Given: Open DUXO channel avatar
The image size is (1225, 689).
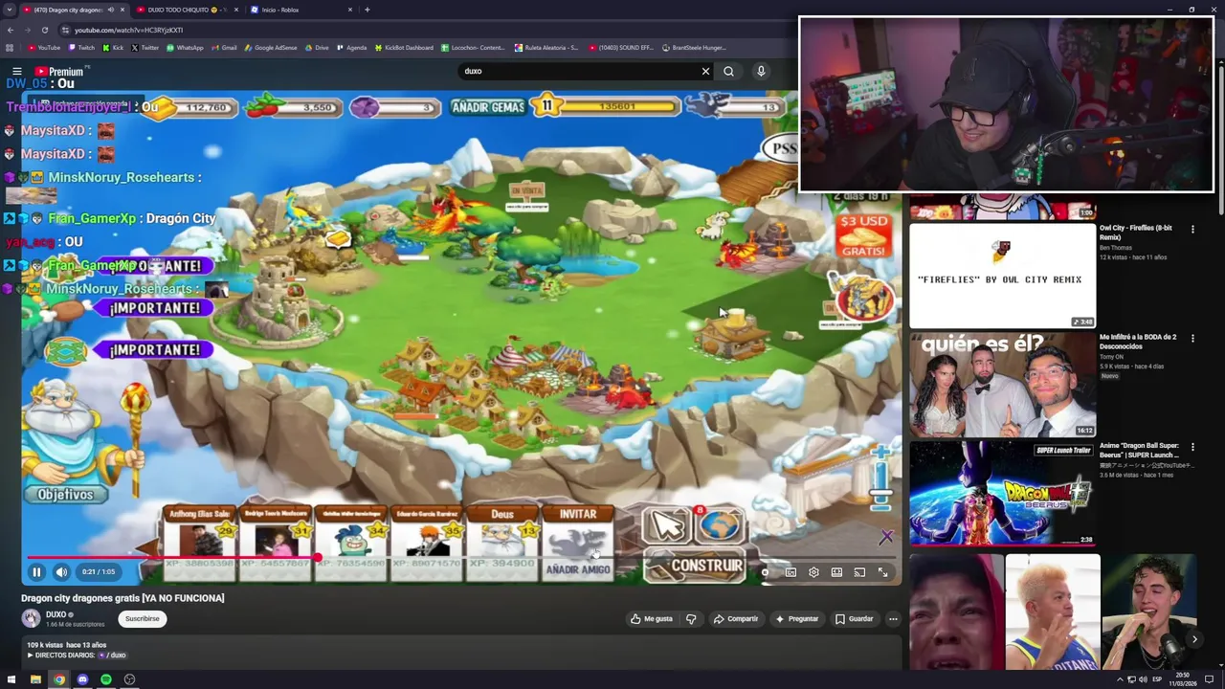Looking at the screenshot, I should (x=31, y=618).
